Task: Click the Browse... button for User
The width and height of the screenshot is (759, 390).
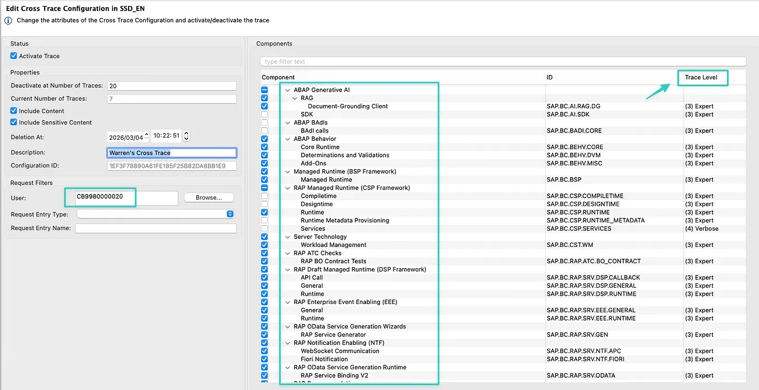Action: click(x=208, y=198)
